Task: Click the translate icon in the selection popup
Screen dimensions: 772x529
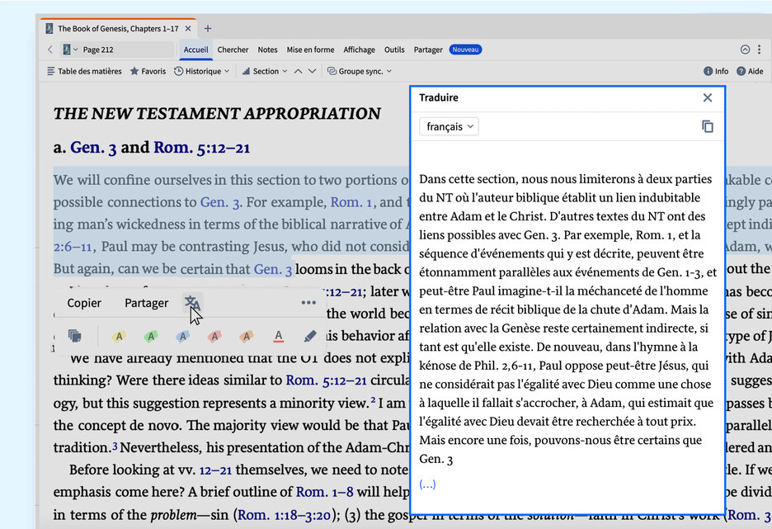Action: (x=192, y=302)
